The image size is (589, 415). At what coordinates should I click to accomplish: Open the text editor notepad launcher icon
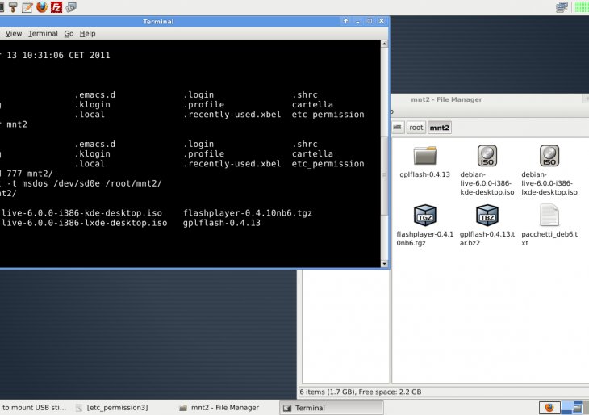point(27,6)
